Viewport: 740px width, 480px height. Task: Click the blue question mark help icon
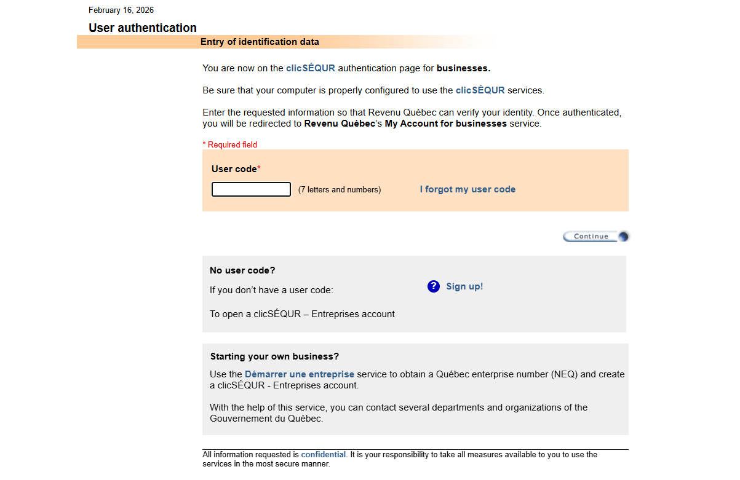(434, 286)
